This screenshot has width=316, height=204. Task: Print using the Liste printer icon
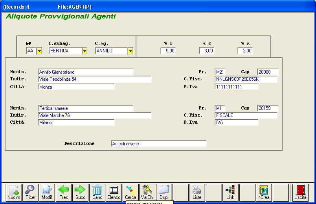tap(197, 192)
